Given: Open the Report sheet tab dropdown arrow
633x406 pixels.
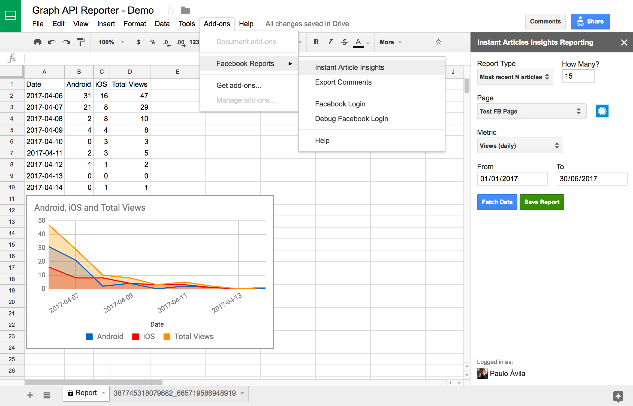Looking at the screenshot, I should tap(103, 393).
